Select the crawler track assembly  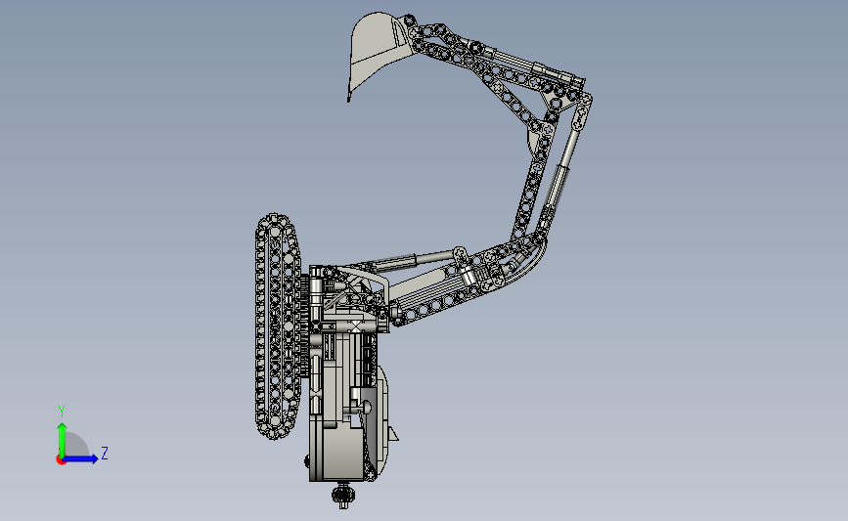[277, 326]
